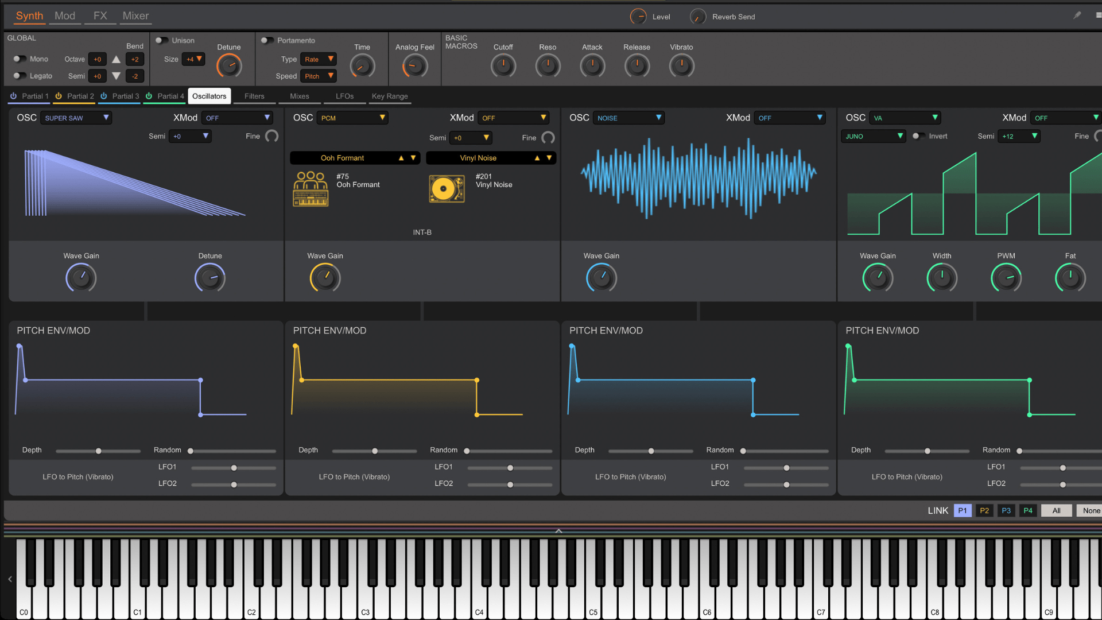The width and height of the screenshot is (1102, 620).
Task: Click the Ooh Formant band thumbnail icon
Action: tap(311, 188)
